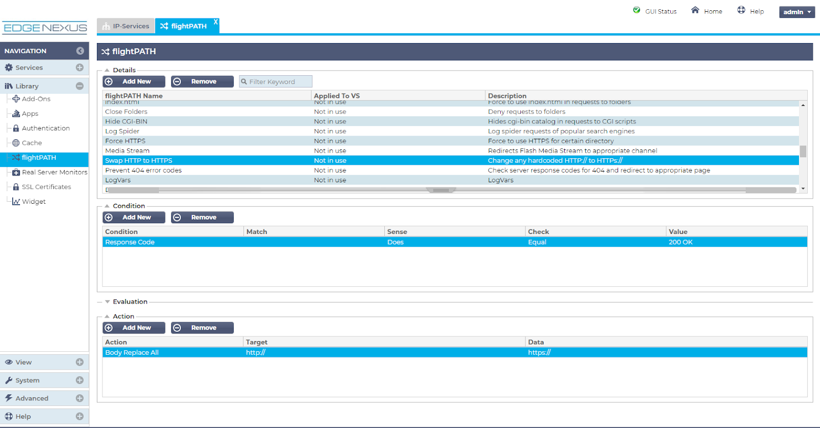The image size is (820, 428).
Task: Focus the Filter Keyword input field
Action: (276, 81)
